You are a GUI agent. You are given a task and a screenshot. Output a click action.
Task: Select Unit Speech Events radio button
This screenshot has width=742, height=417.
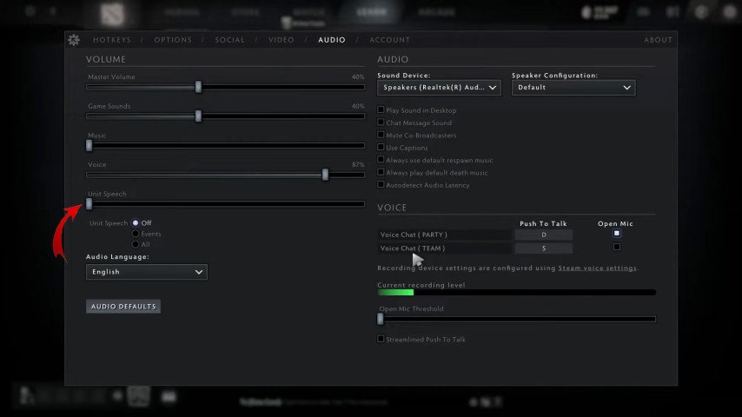(136, 234)
